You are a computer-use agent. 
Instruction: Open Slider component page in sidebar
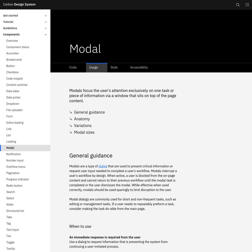[x=10, y=205]
